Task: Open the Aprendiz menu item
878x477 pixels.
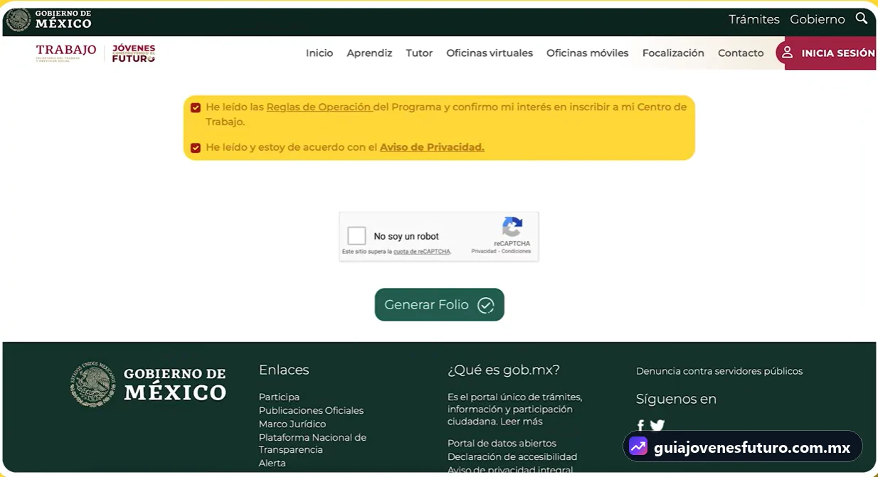Action: [369, 53]
